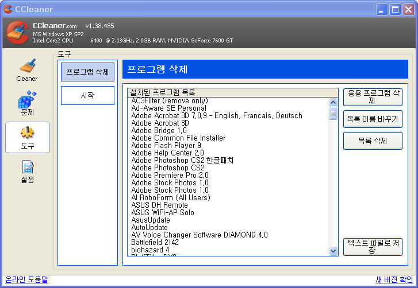Screen dimensions: 418x288
Task: Select Adobe Help Center 2.0 entry
Action: coord(167,153)
